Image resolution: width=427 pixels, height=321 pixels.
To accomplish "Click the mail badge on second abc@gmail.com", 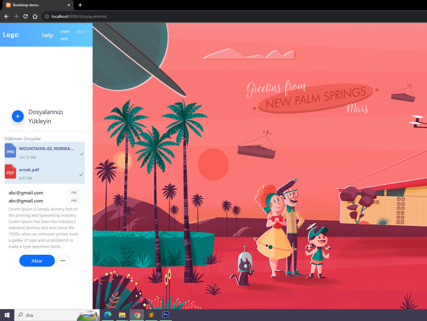I will pyautogui.click(x=74, y=200).
